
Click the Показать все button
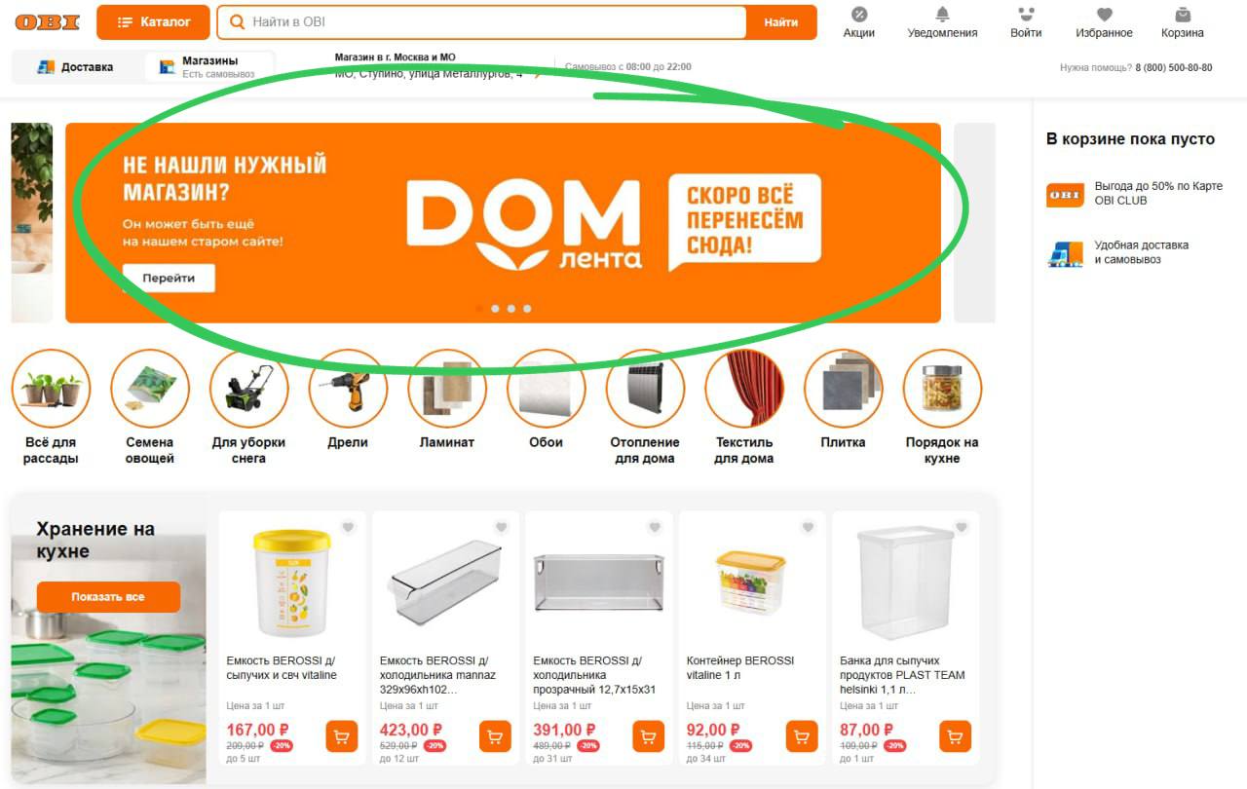click(108, 597)
